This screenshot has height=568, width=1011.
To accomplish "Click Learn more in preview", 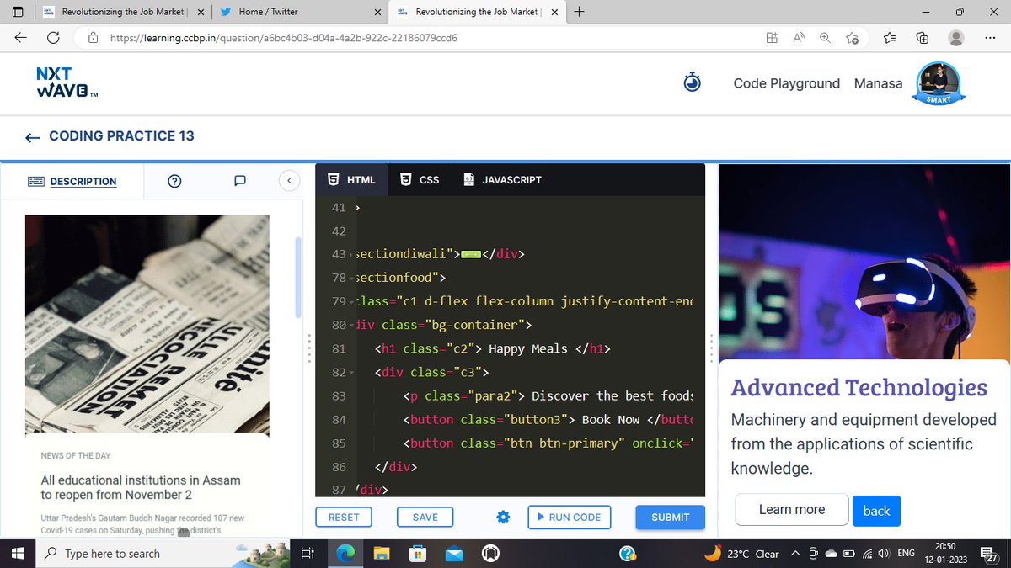I will tap(791, 509).
